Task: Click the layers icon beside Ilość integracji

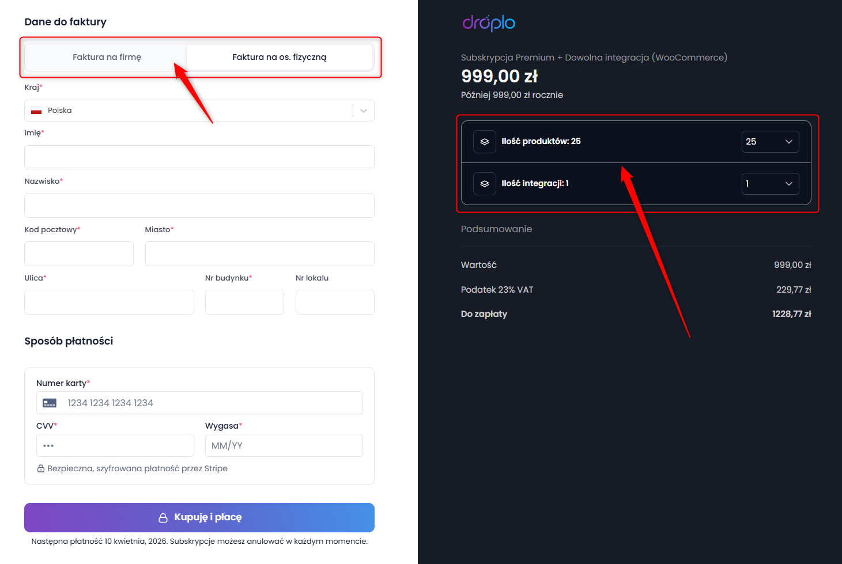Action: [485, 184]
